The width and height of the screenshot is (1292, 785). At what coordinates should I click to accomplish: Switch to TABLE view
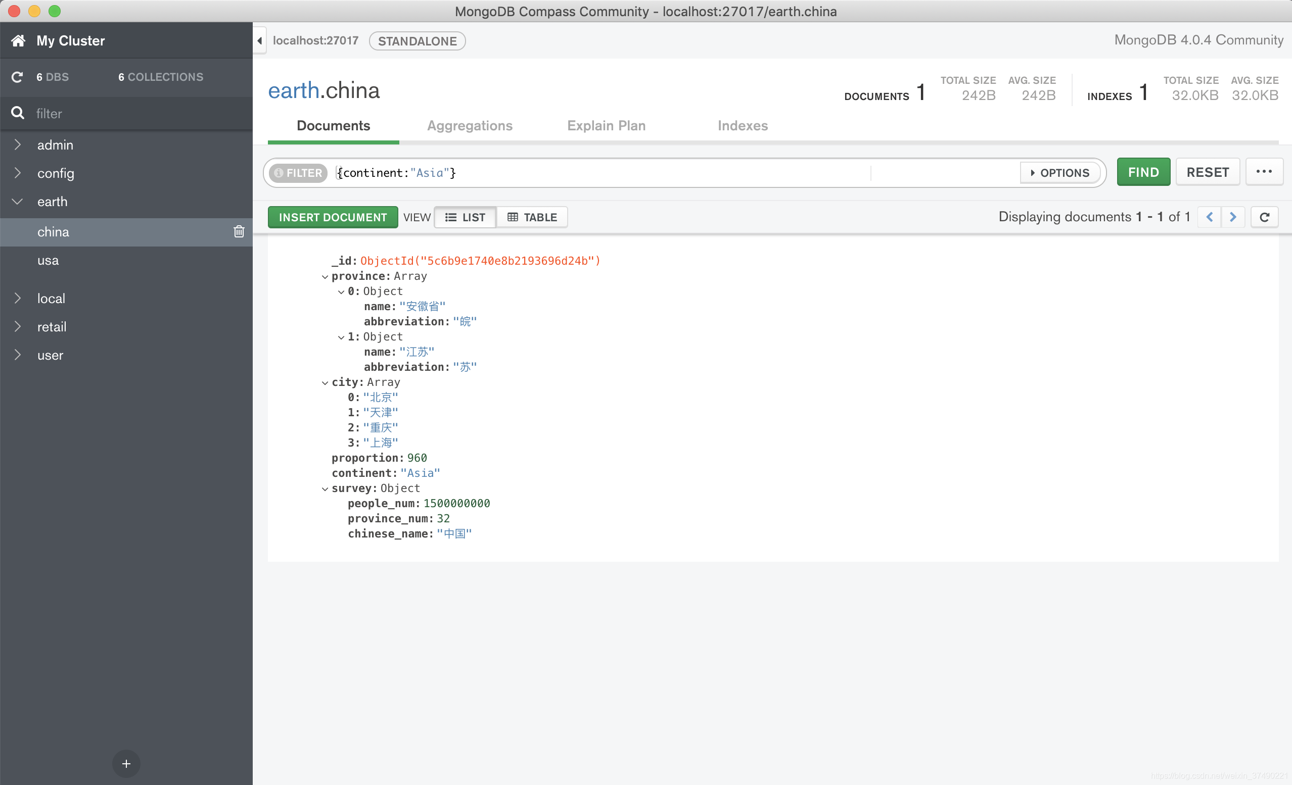point(532,217)
